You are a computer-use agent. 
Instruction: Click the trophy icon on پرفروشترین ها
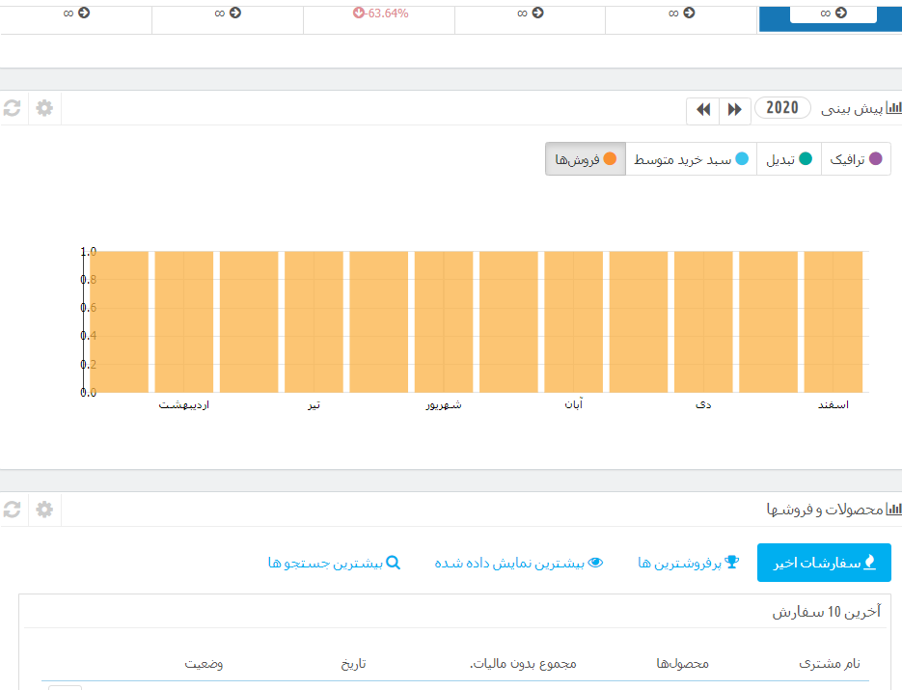pos(731,562)
